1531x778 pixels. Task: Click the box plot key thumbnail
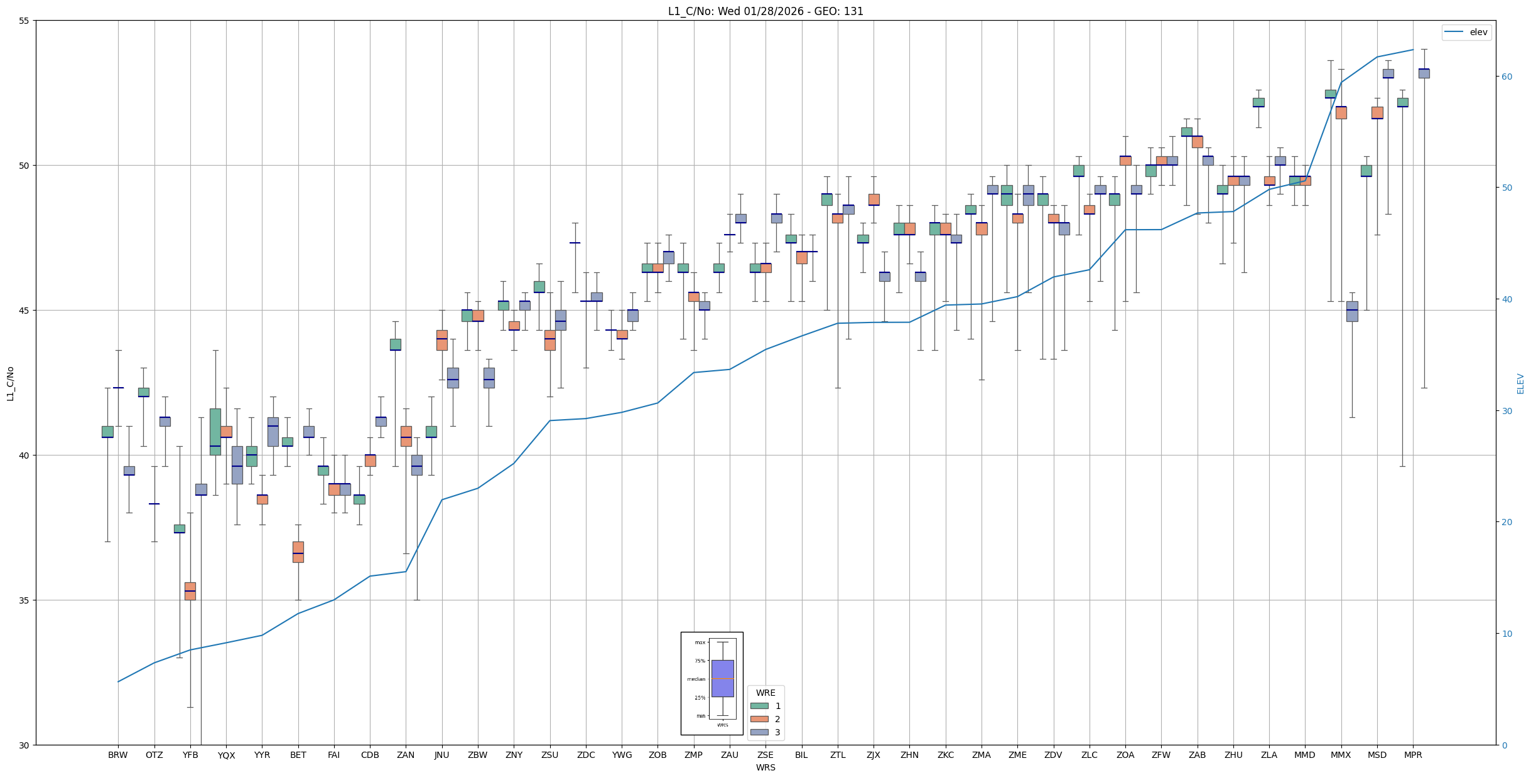pyautogui.click(x=711, y=683)
